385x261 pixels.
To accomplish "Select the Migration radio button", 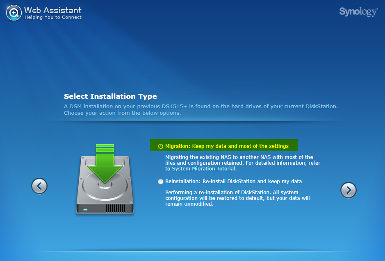I will [x=161, y=146].
